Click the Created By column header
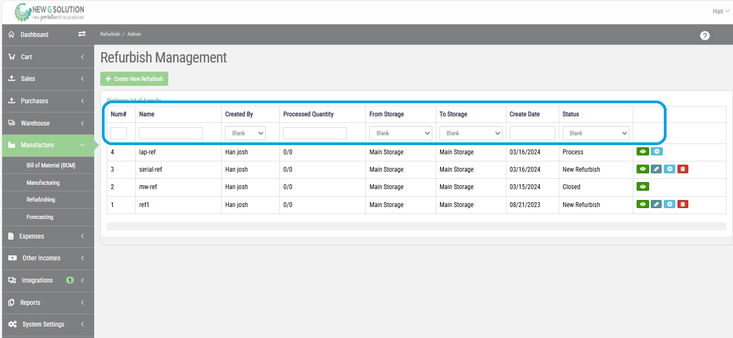The width and height of the screenshot is (733, 338). pyautogui.click(x=239, y=114)
